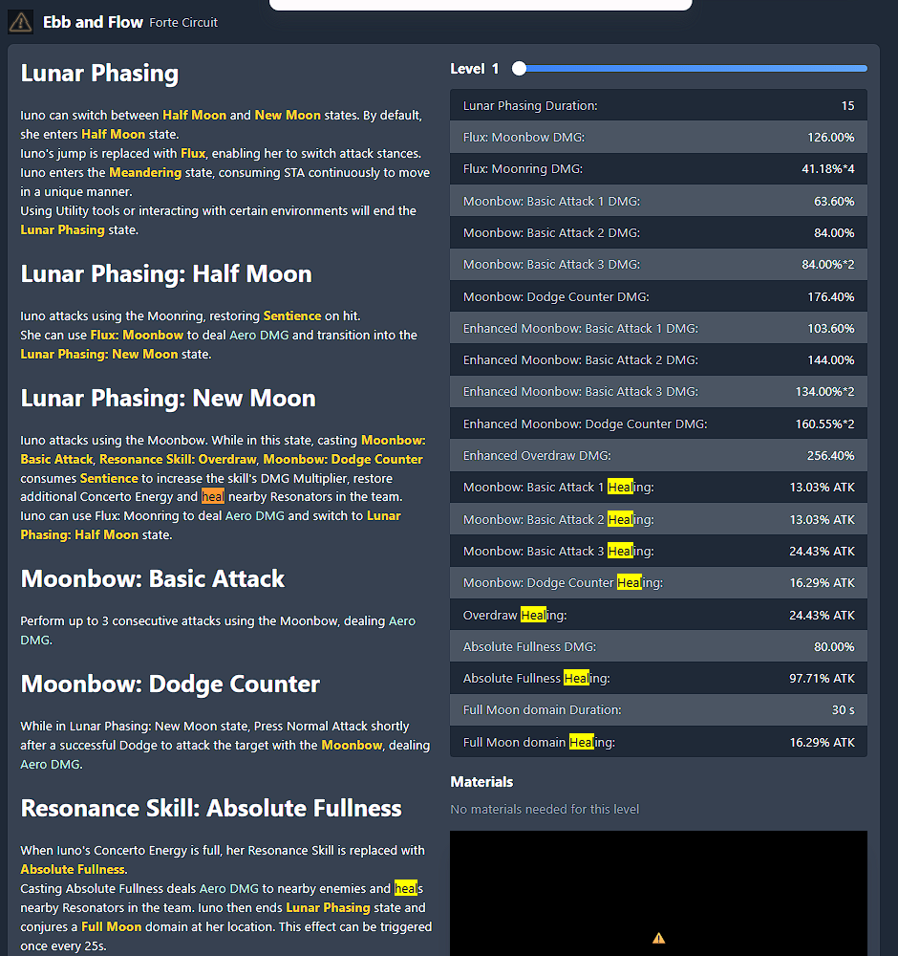Screen dimensions: 898x956
Task: Click the Flux: Moonring DMG row
Action: click(x=658, y=169)
